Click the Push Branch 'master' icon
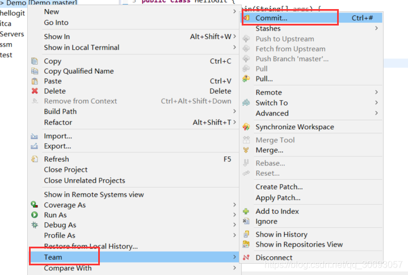This screenshot has width=408, height=275. point(246,59)
